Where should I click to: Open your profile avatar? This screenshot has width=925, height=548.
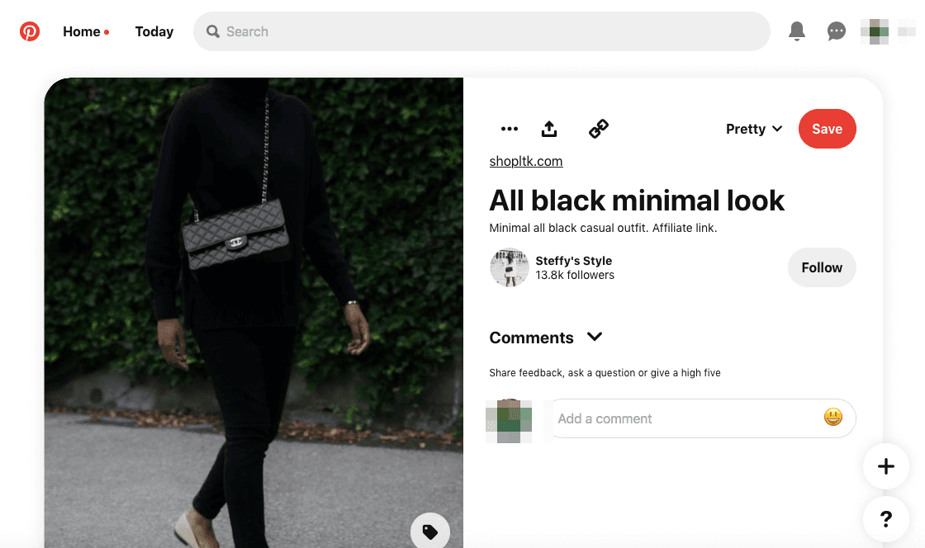coord(874,31)
